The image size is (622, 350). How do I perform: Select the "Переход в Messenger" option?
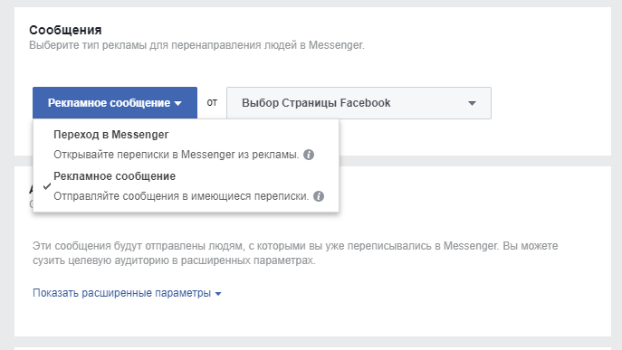pos(186,145)
